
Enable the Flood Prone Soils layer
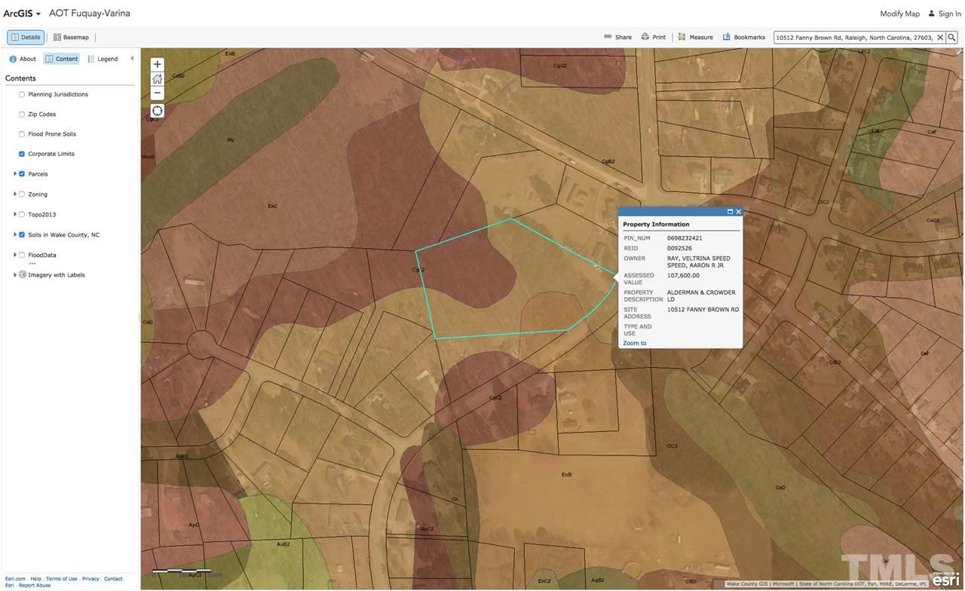tap(22, 134)
